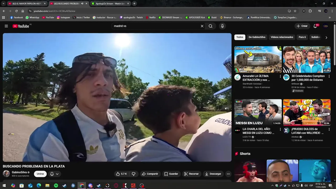Open the media controls music icon

(x=319, y=11)
